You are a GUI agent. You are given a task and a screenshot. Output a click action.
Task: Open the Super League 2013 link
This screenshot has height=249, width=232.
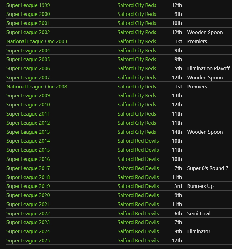pyautogui.click(x=28, y=132)
